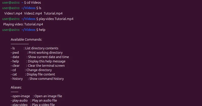Click the 'cd Videos' command text

point(34,3)
